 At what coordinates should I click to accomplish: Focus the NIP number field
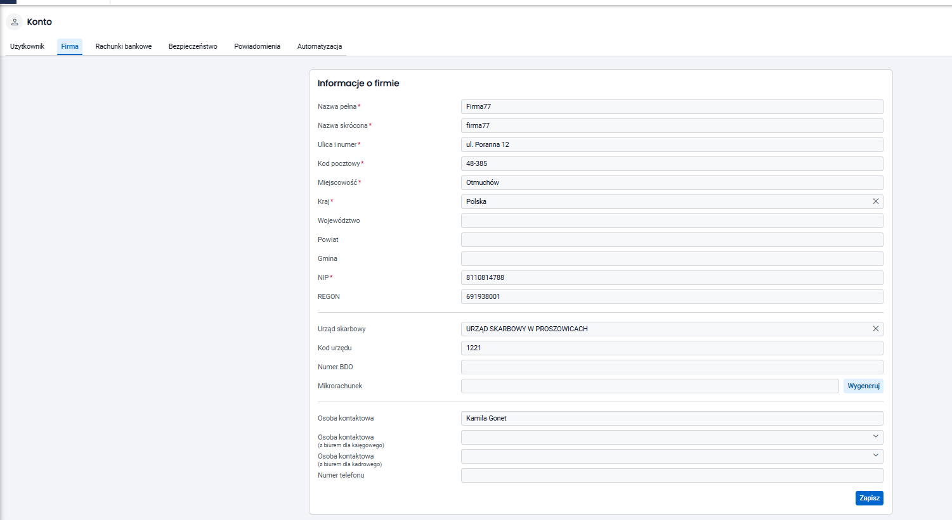pyautogui.click(x=672, y=277)
